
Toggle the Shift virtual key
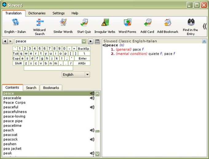coord(18,63)
